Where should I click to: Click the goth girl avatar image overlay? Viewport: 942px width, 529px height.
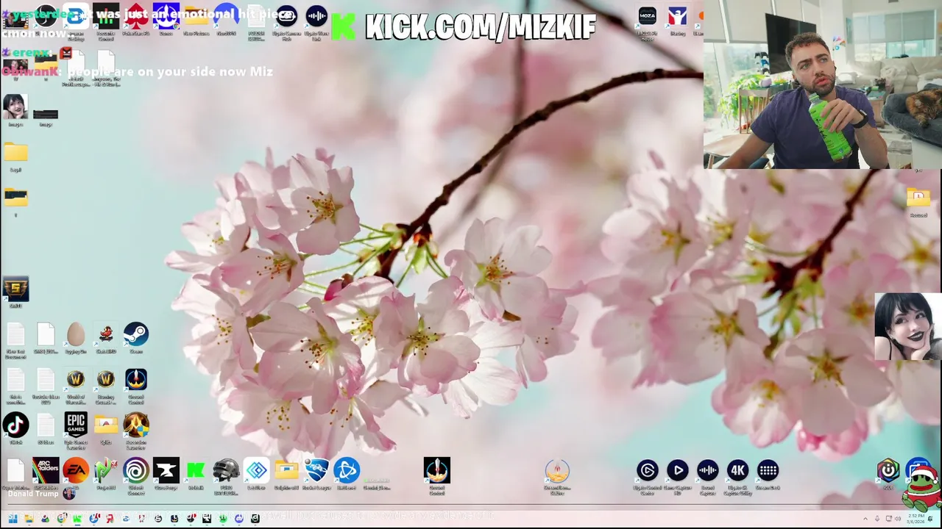tap(907, 326)
